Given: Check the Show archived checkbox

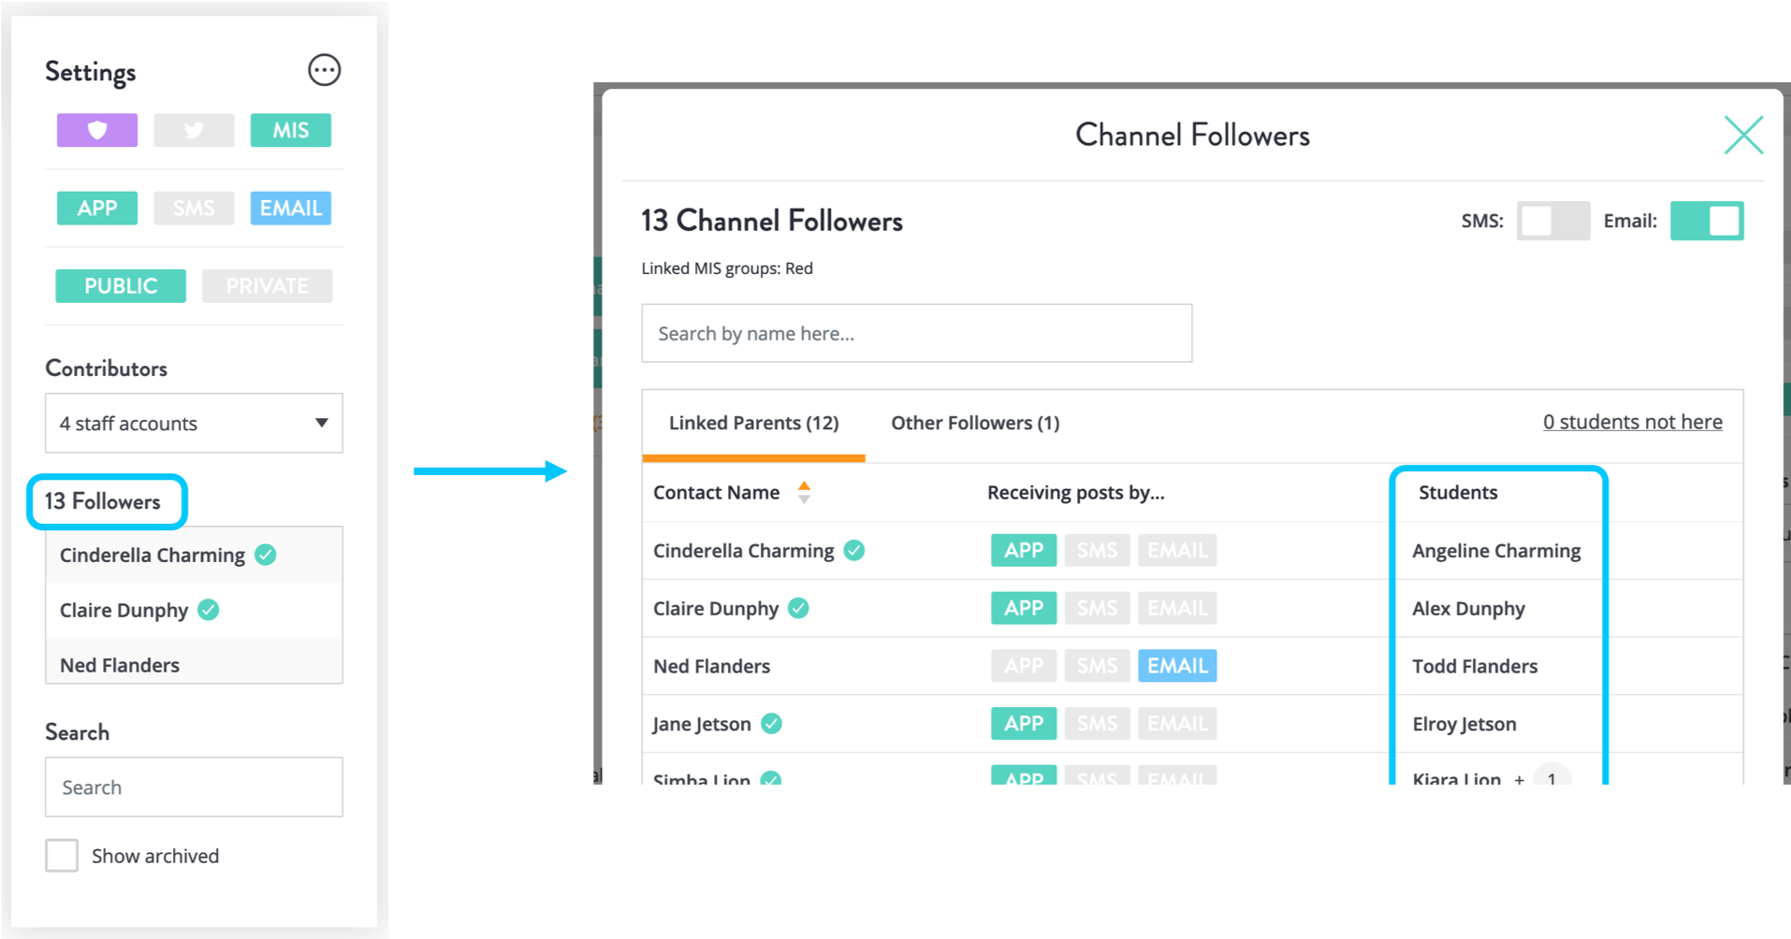Looking at the screenshot, I should (x=62, y=855).
